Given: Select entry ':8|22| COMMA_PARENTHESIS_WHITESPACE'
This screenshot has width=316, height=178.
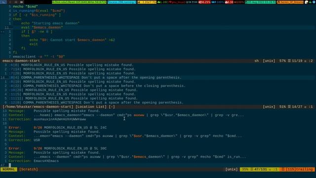Looking at the screenshot, I should (x=97, y=86).
